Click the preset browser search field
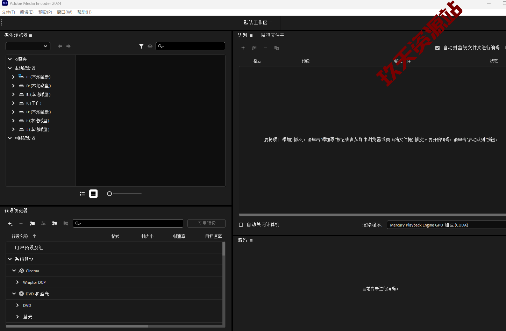Viewport: 506px width, 331px height. click(128, 223)
